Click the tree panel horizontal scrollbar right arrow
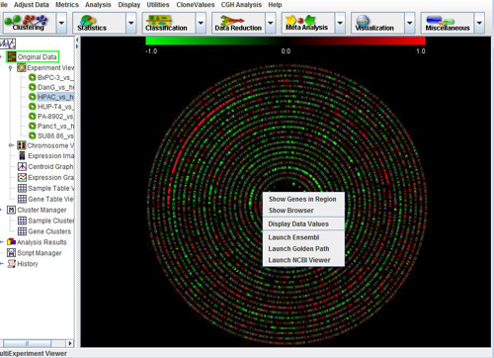The height and width of the screenshot is (358, 494). coord(70,343)
